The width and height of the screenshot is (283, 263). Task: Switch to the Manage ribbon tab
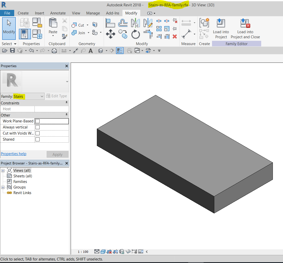coord(93,13)
